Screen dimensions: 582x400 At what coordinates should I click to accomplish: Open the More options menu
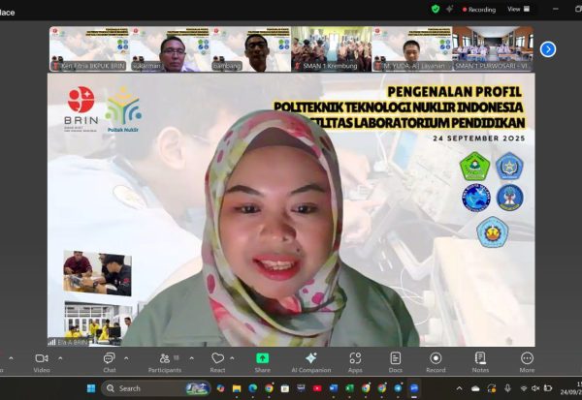(527, 361)
